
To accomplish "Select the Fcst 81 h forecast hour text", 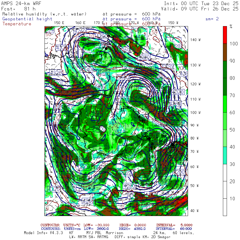I will point(18,9).
